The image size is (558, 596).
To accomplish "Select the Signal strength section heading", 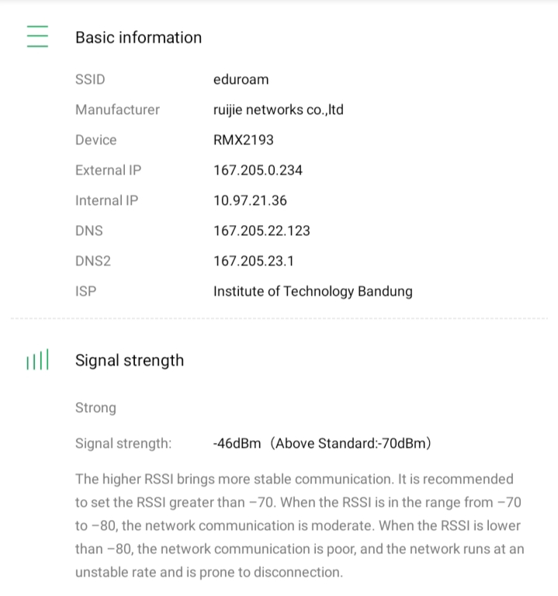I will (x=130, y=360).
